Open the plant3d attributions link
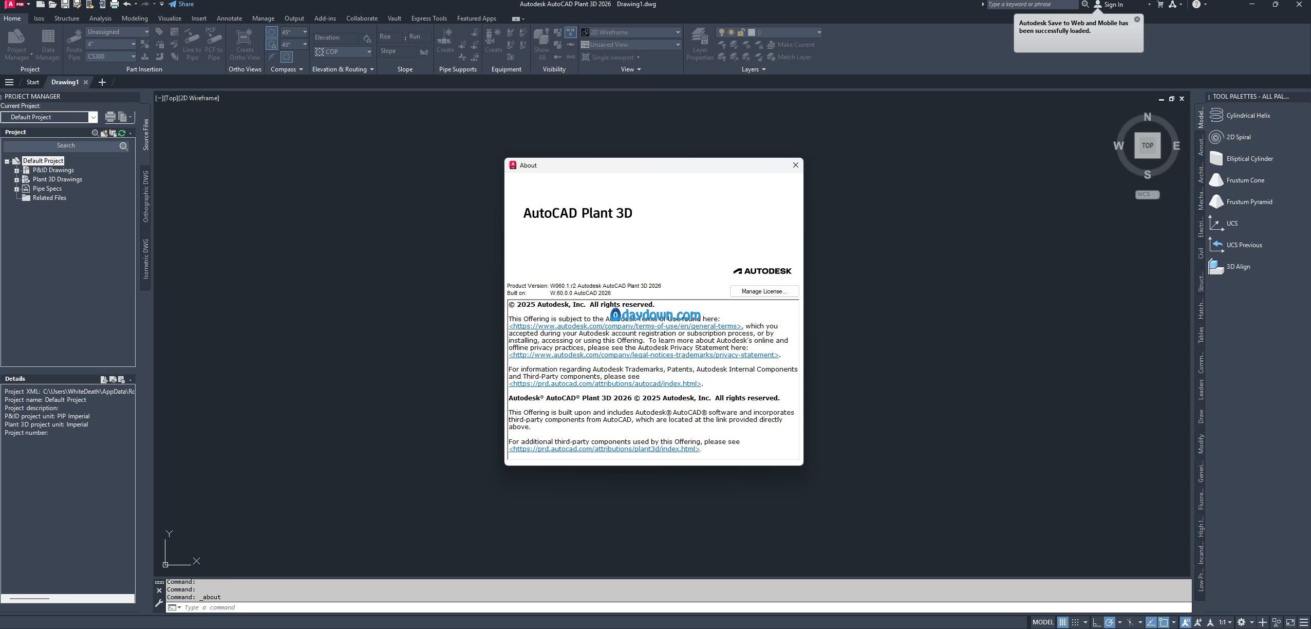1311x629 pixels. click(x=604, y=449)
